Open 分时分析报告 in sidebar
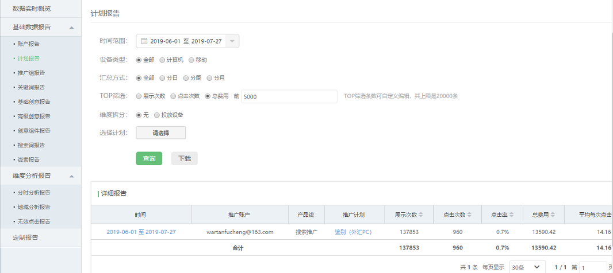 (x=34, y=193)
